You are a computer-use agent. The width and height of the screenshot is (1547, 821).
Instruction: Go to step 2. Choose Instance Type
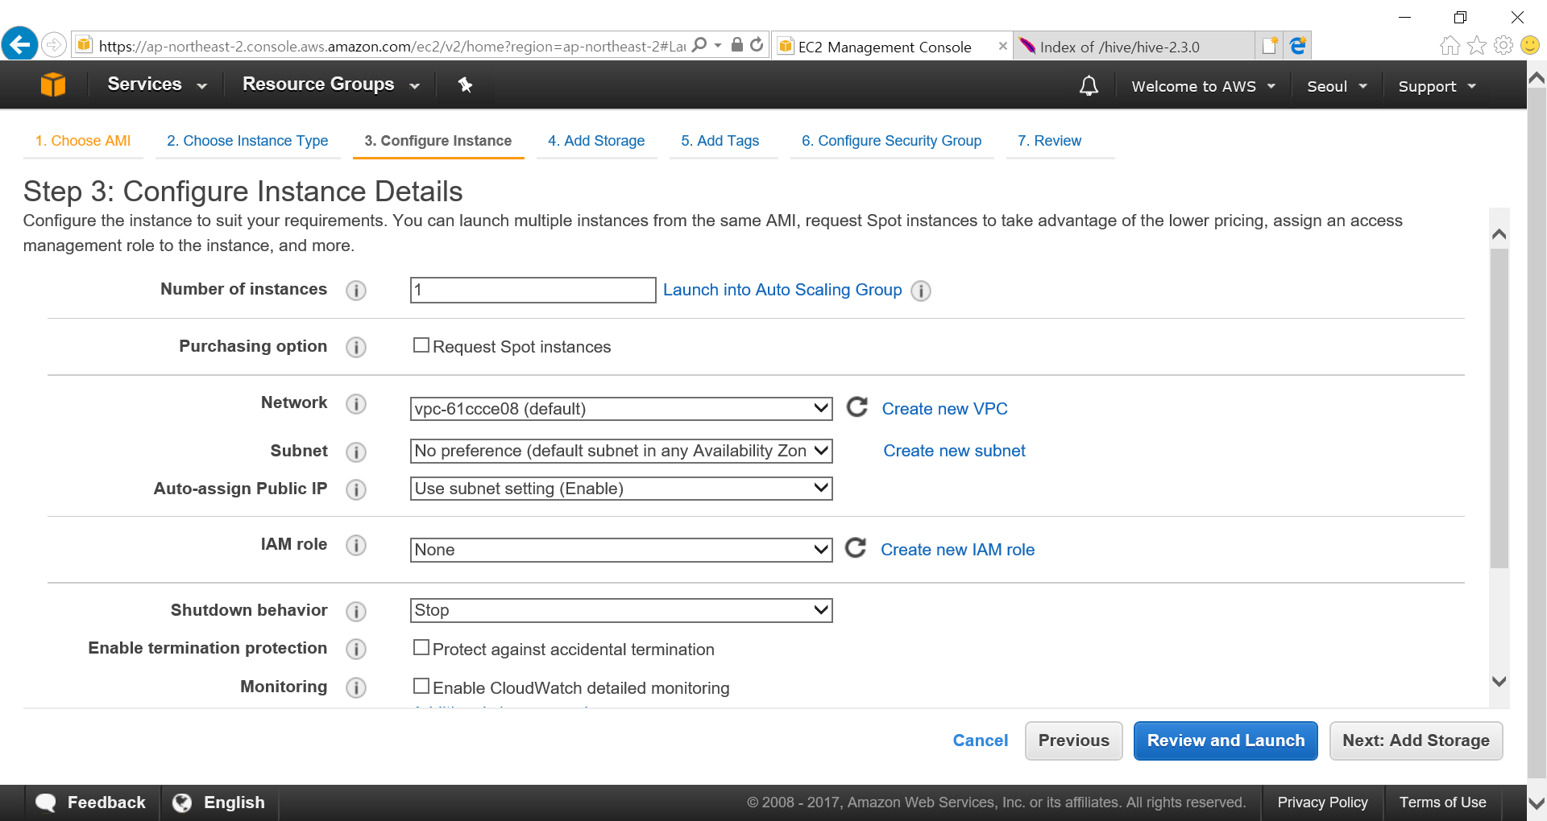point(247,141)
